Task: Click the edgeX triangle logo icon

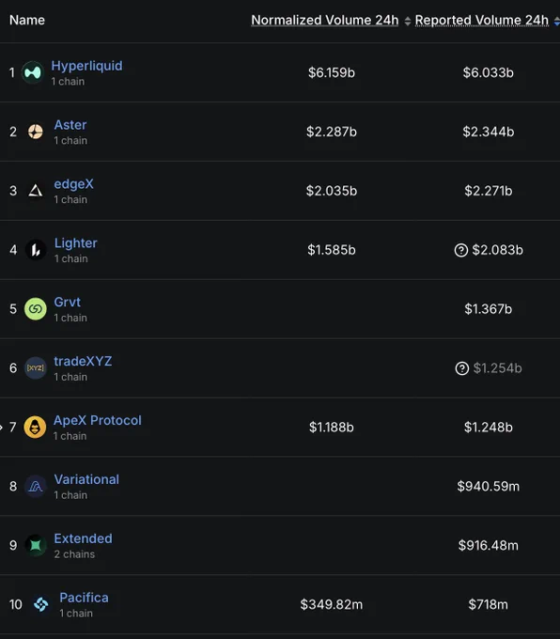Action: [x=36, y=191]
